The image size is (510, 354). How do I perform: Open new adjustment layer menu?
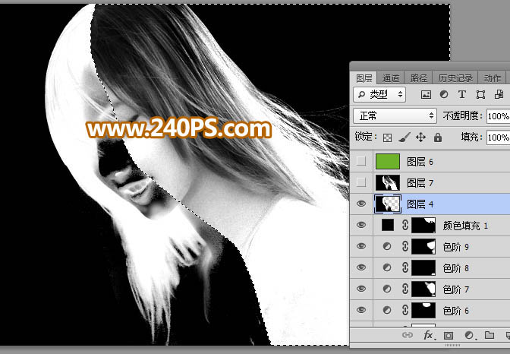[x=469, y=335]
